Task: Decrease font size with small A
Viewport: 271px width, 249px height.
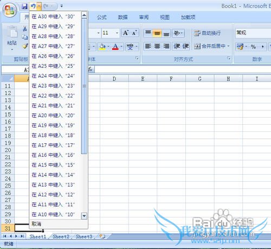Action: [134, 33]
